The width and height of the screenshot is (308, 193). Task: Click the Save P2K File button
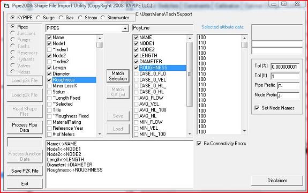(25, 171)
